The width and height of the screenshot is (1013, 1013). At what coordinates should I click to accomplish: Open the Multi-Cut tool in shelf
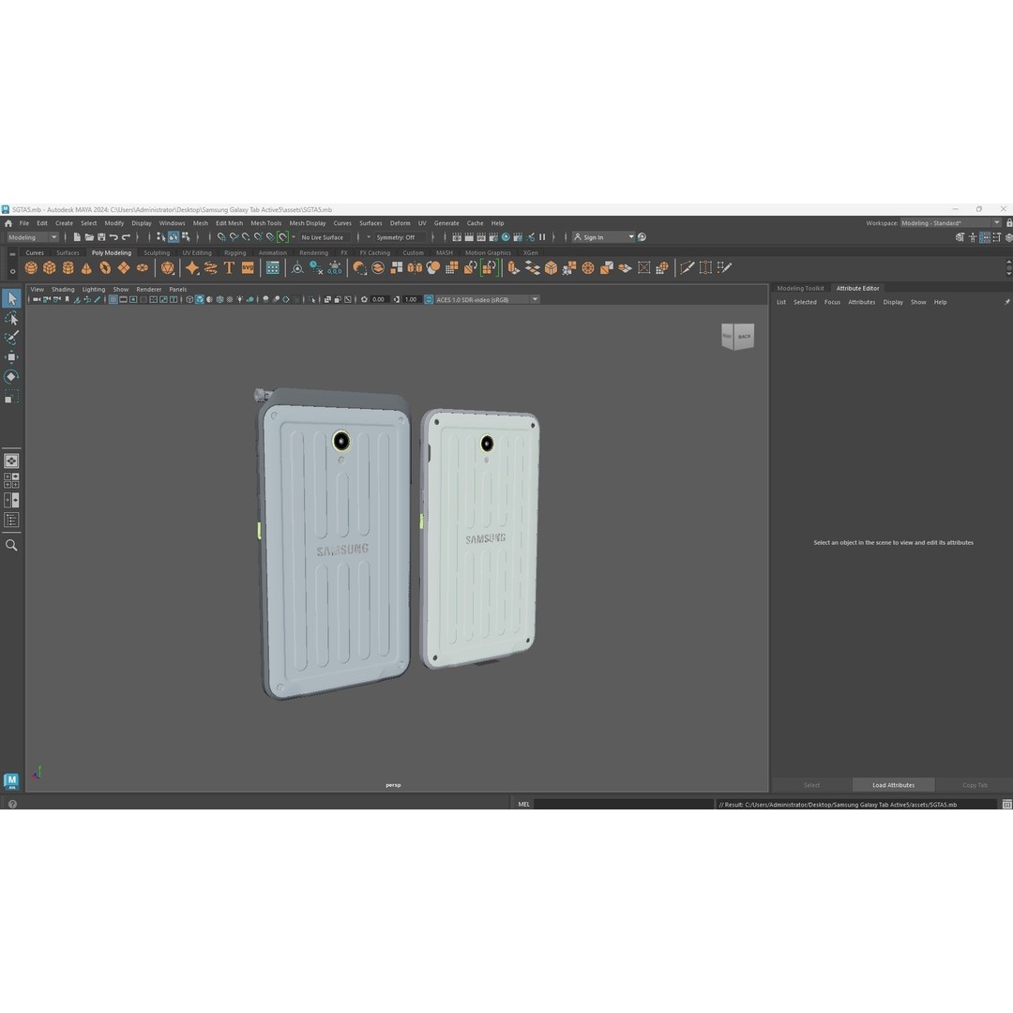coord(687,267)
